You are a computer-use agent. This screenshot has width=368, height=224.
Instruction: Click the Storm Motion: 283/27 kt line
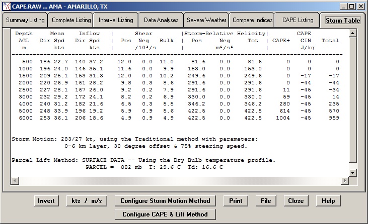click(x=135, y=139)
